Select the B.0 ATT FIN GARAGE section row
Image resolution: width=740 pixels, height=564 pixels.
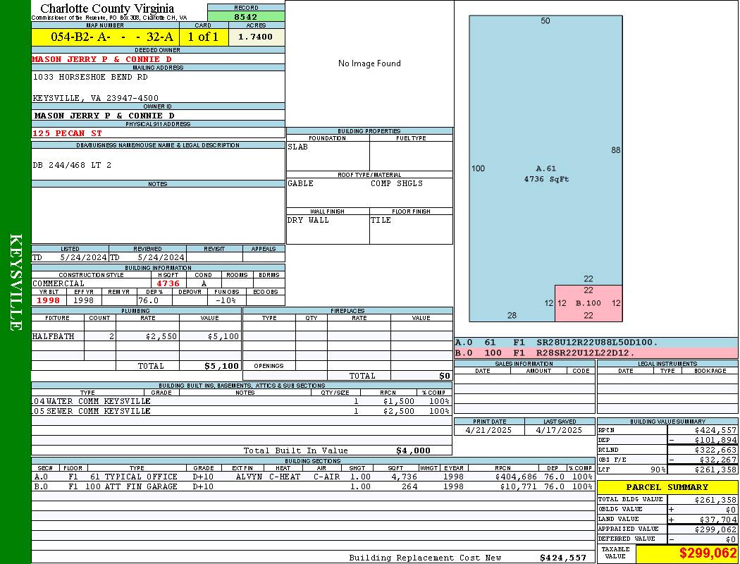313,486
